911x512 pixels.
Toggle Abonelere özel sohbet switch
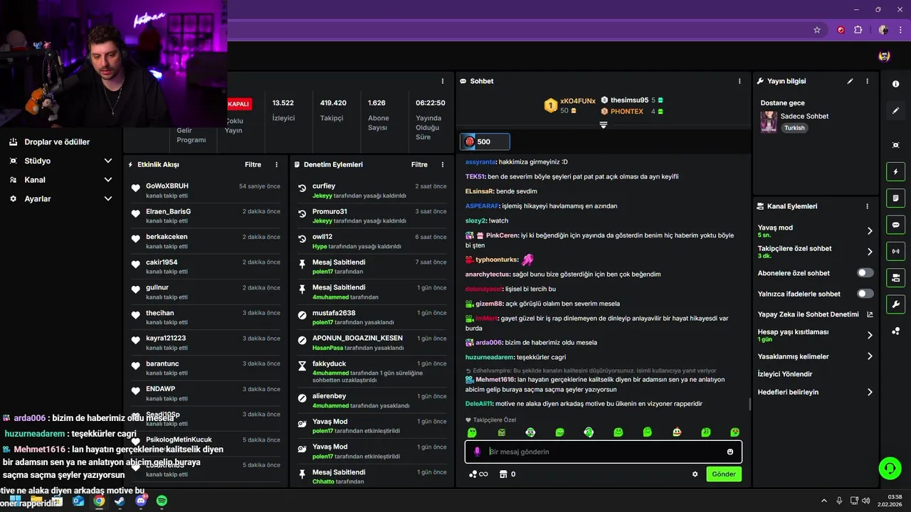tap(865, 273)
